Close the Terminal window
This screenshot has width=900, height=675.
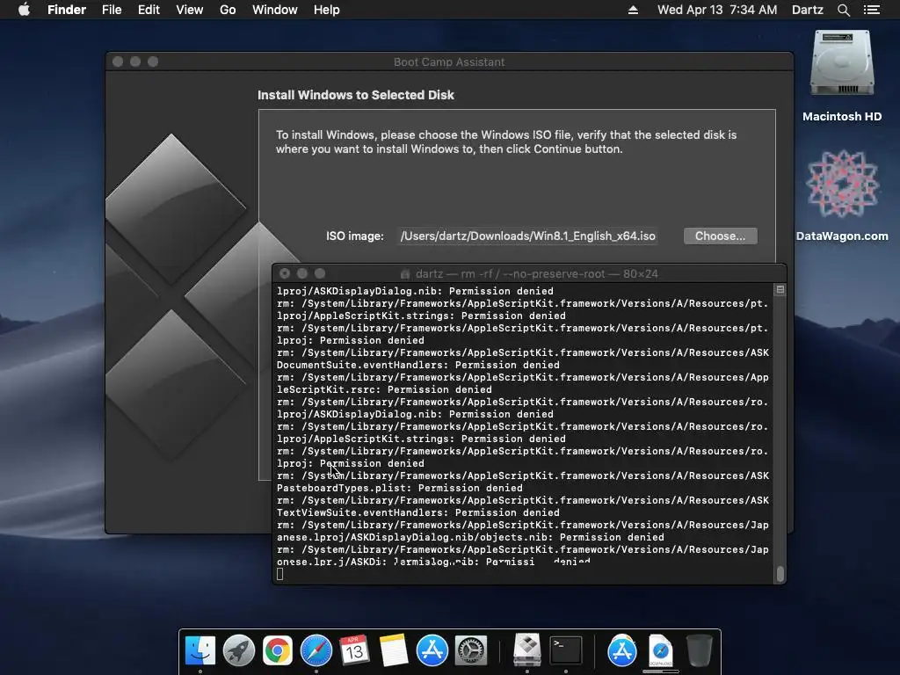[x=285, y=274]
